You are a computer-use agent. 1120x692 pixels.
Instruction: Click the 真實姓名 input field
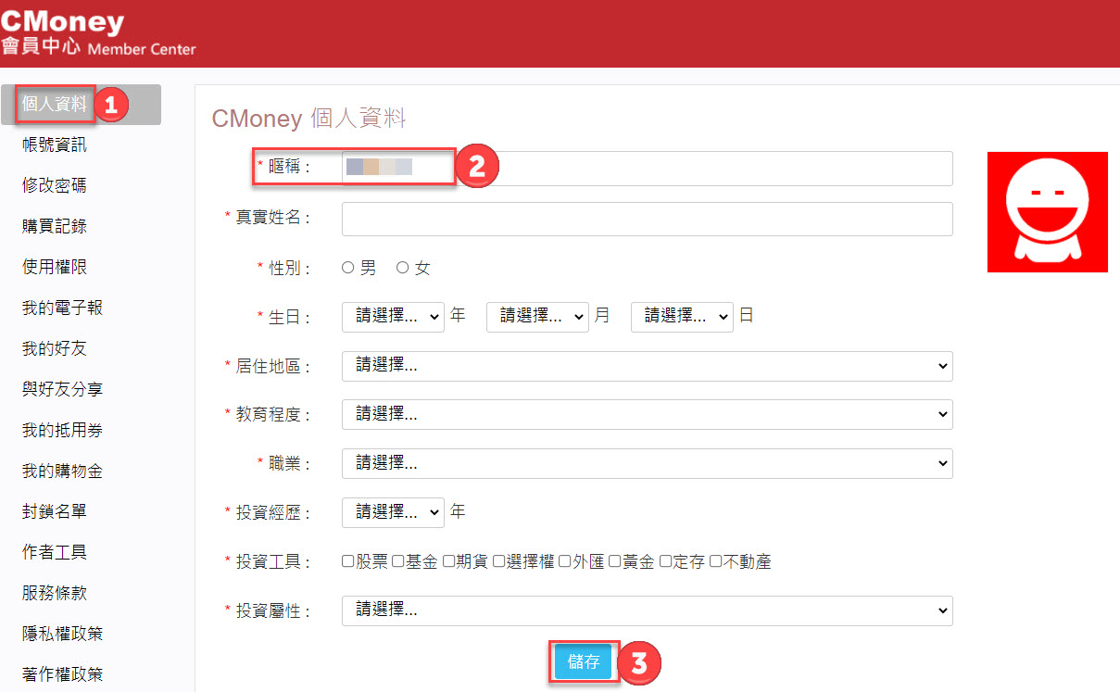coord(647,219)
